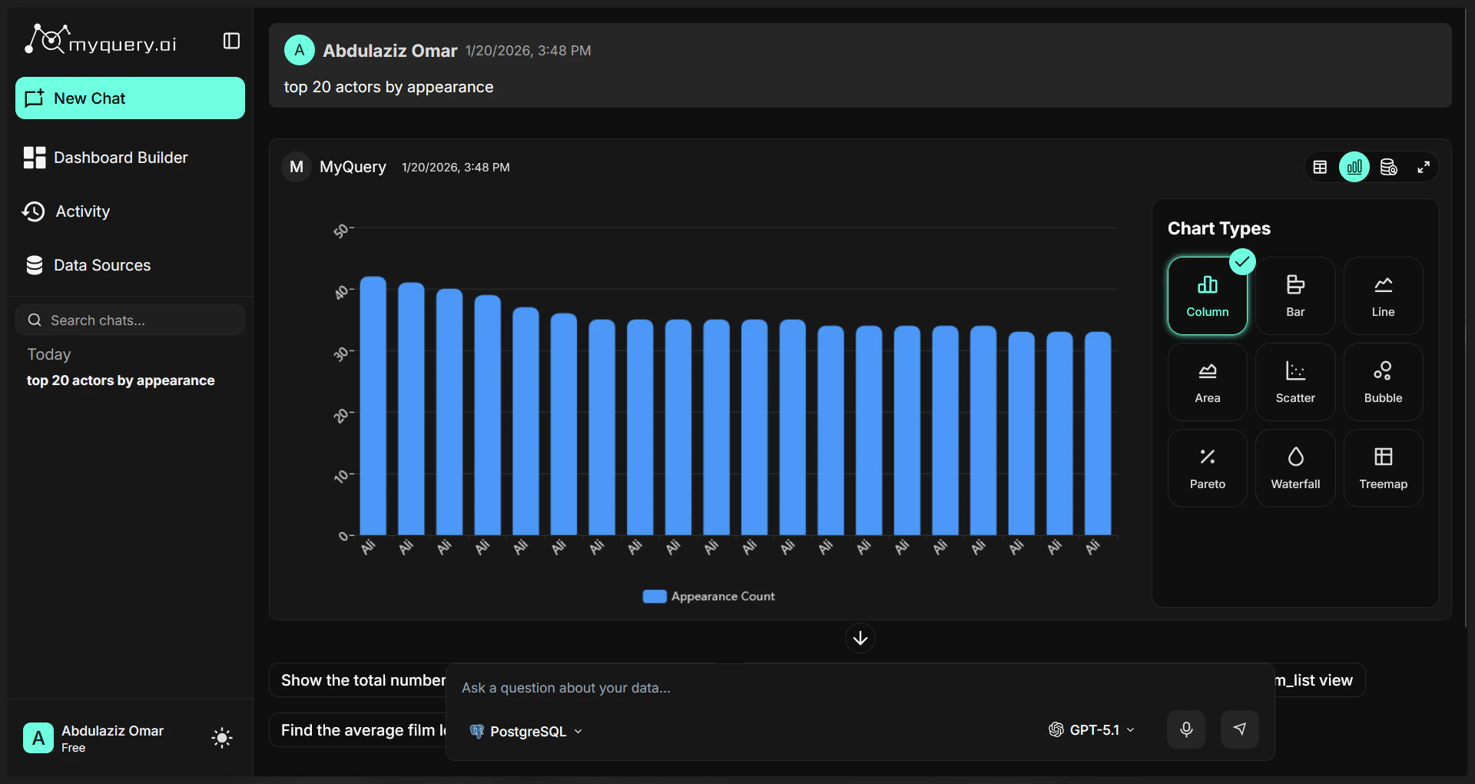Image resolution: width=1475 pixels, height=784 pixels.
Task: Click the user message 'top 20 actors by appearance'
Action: pos(389,87)
